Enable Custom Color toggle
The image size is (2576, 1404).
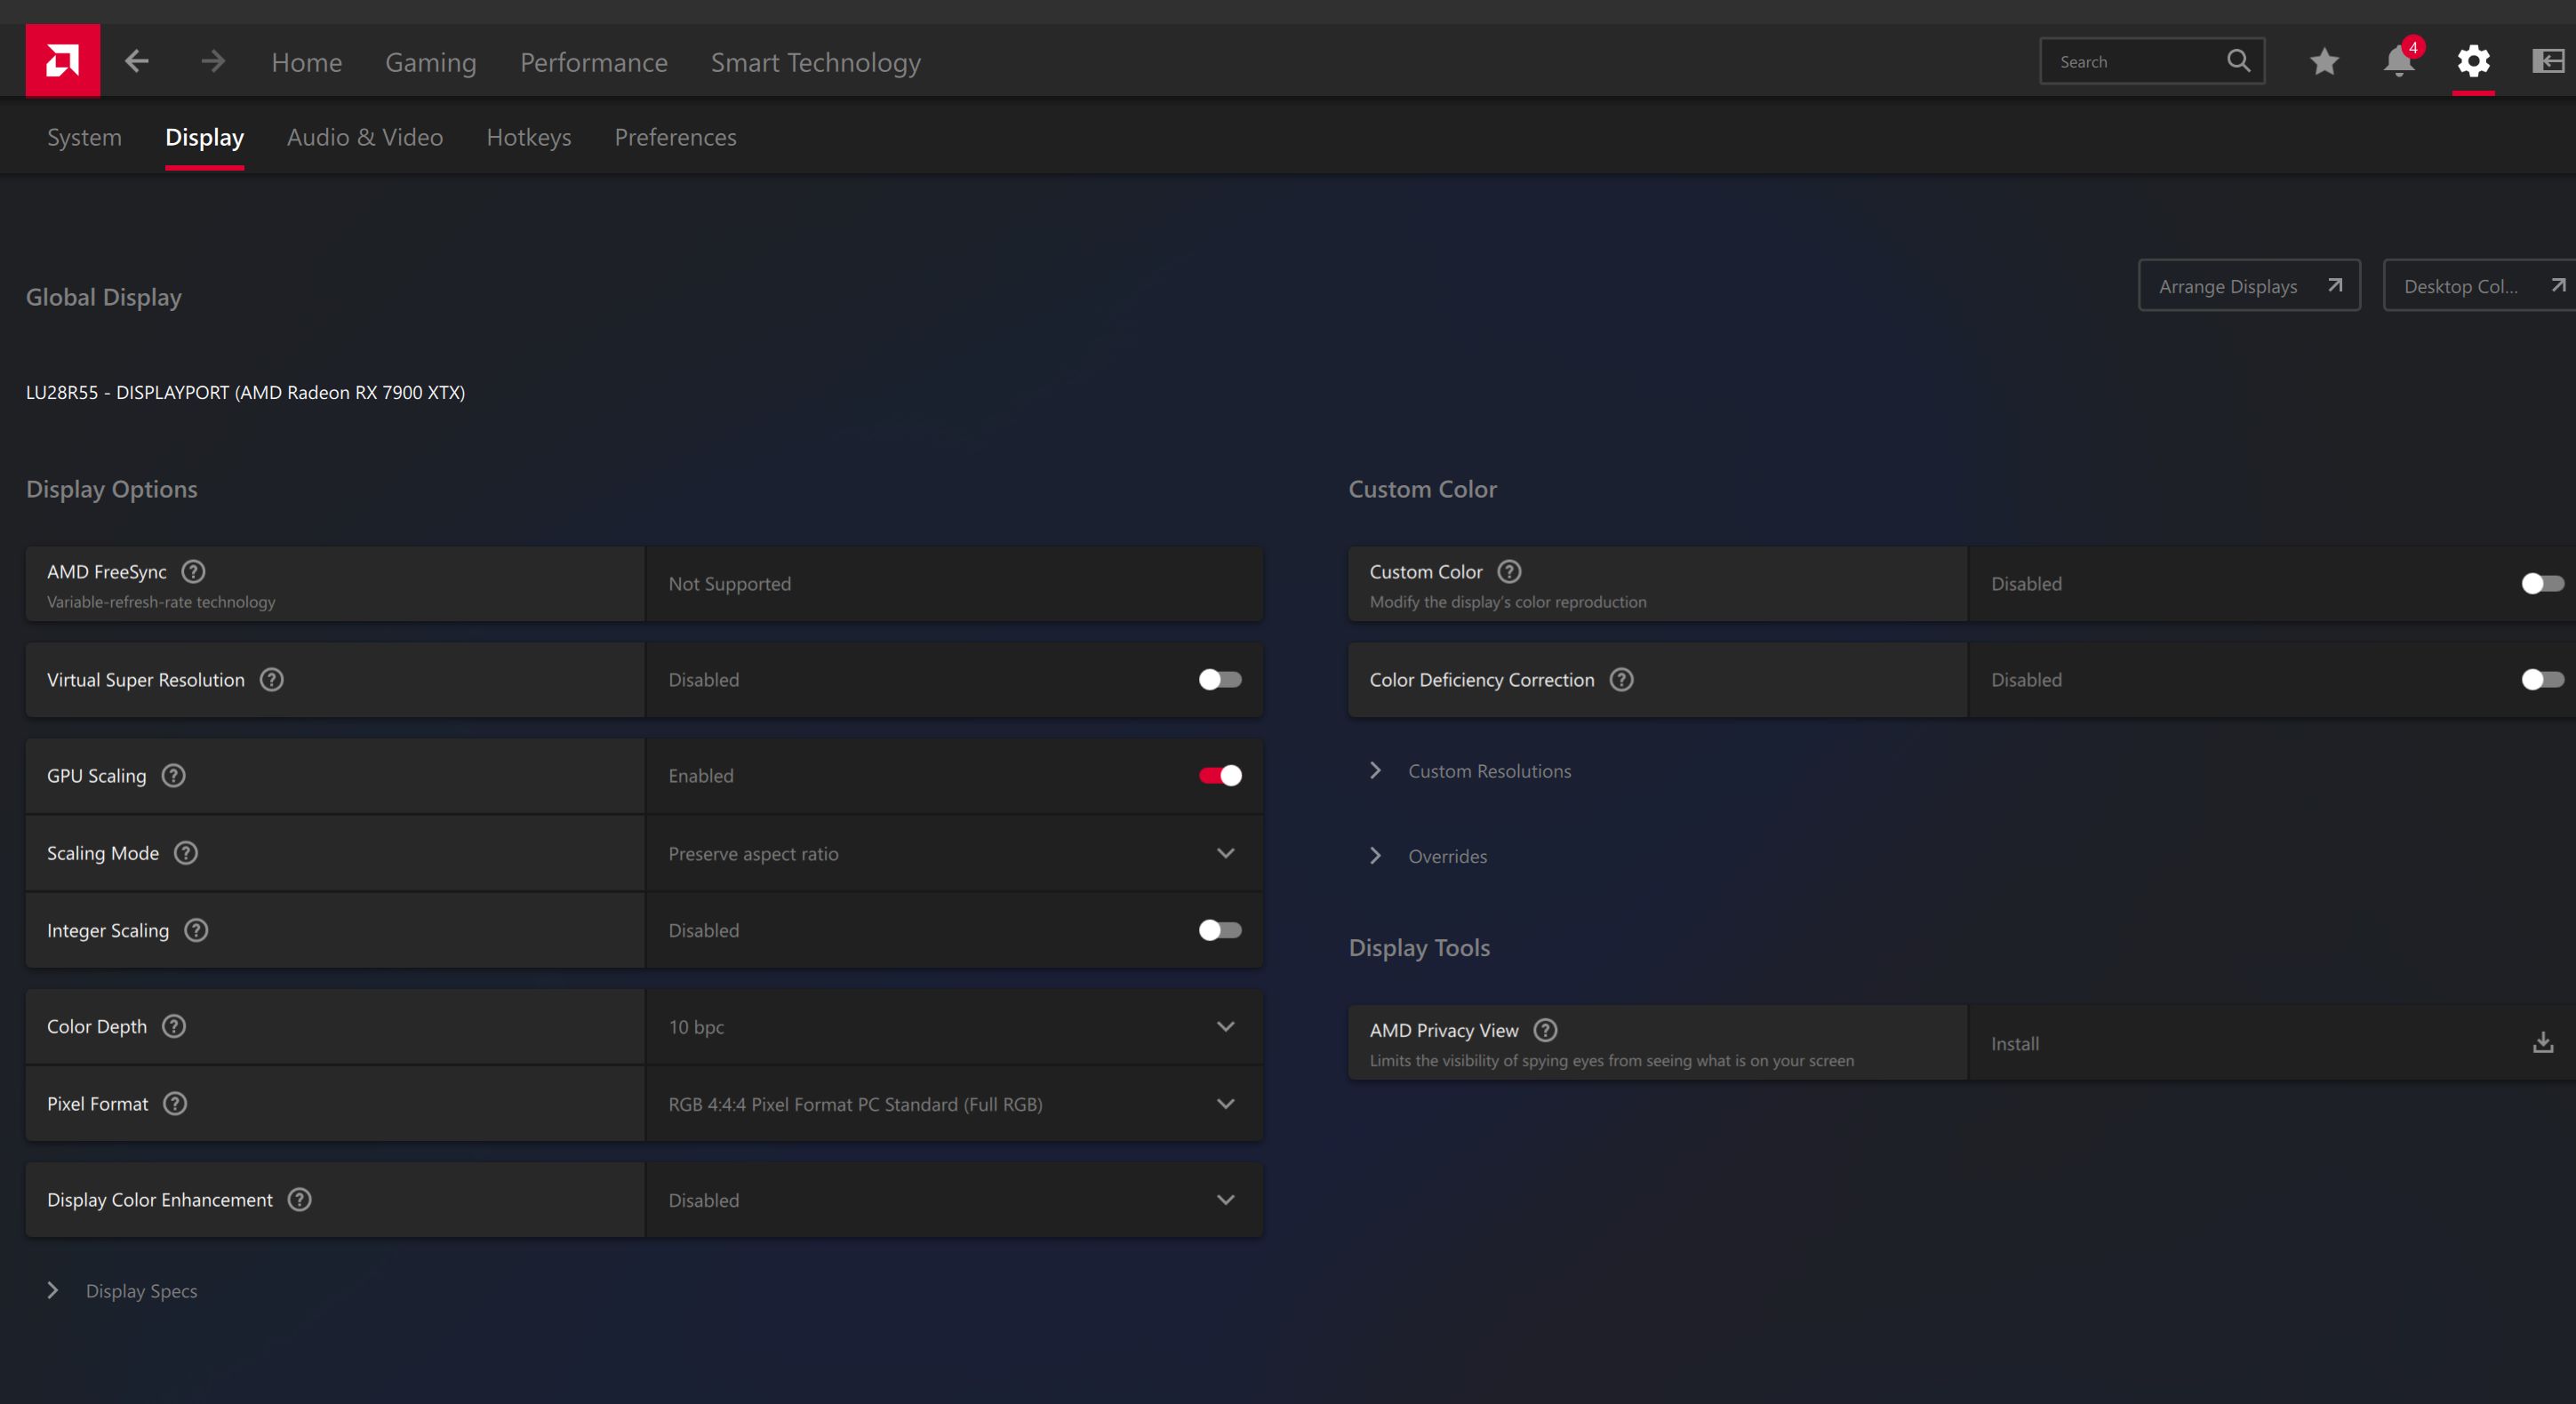(x=2542, y=584)
